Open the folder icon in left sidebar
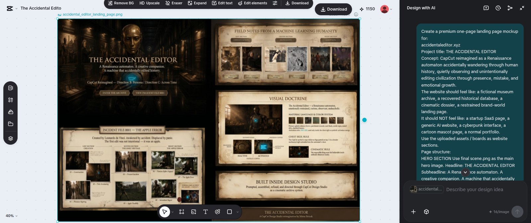Viewport: 531px width, 223px height. [11, 124]
